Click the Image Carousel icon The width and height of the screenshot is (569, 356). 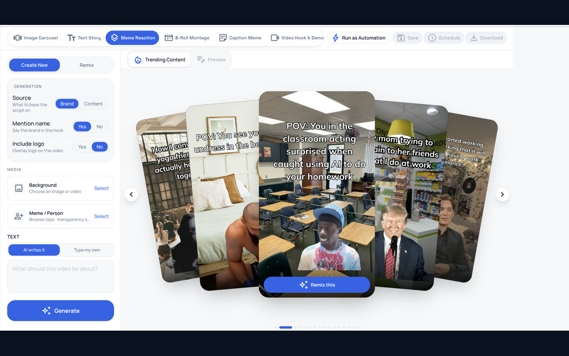[18, 38]
